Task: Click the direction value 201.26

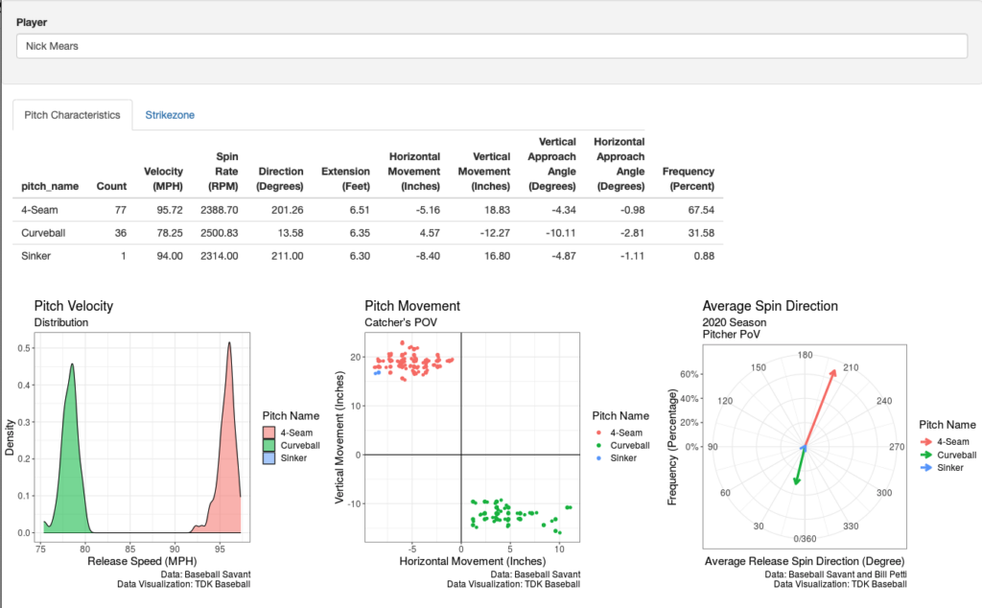Action: [x=288, y=210]
